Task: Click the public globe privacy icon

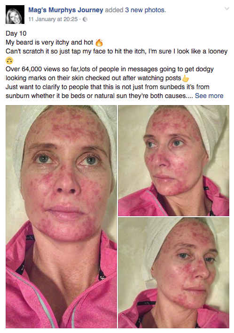Action: tap(85, 19)
